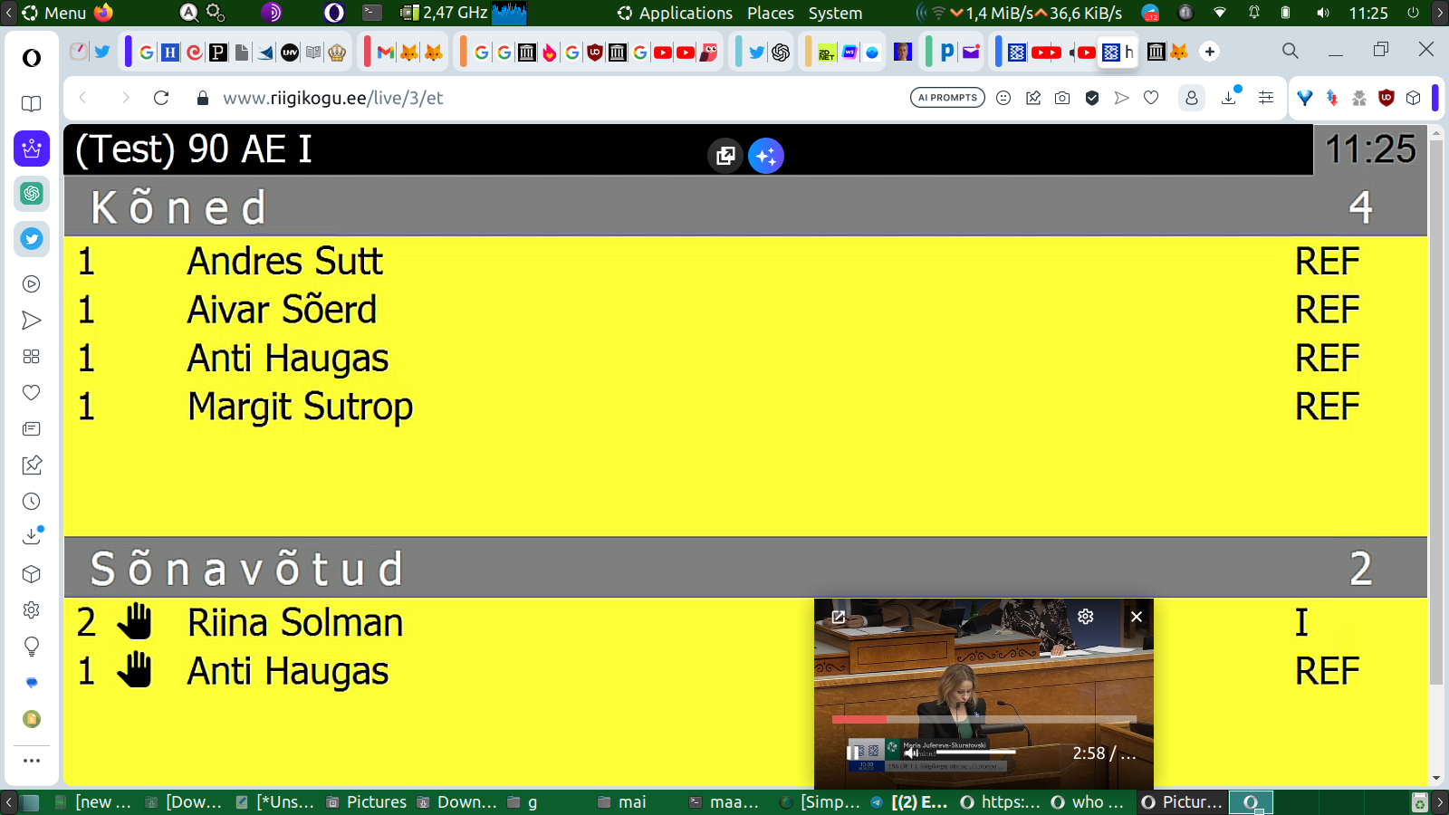The width and height of the screenshot is (1449, 815).
Task: Adjust the video volume slider
Action: click(975, 752)
